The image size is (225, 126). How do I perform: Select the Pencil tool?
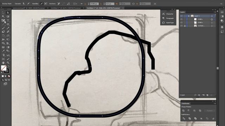8,28
